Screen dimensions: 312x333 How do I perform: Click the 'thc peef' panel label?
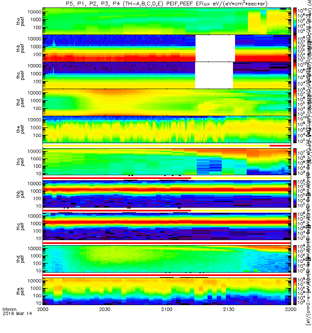(x=20, y=75)
